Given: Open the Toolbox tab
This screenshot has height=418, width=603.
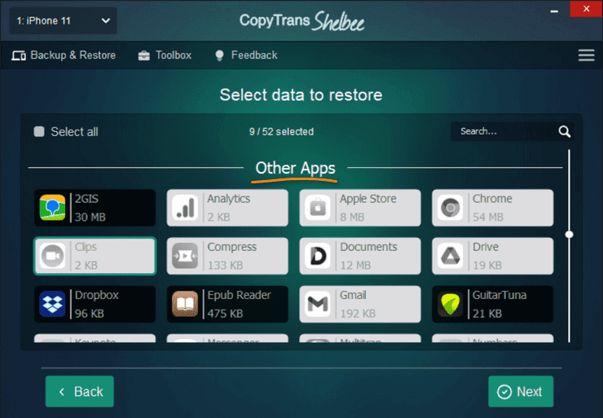Looking at the screenshot, I should [165, 55].
